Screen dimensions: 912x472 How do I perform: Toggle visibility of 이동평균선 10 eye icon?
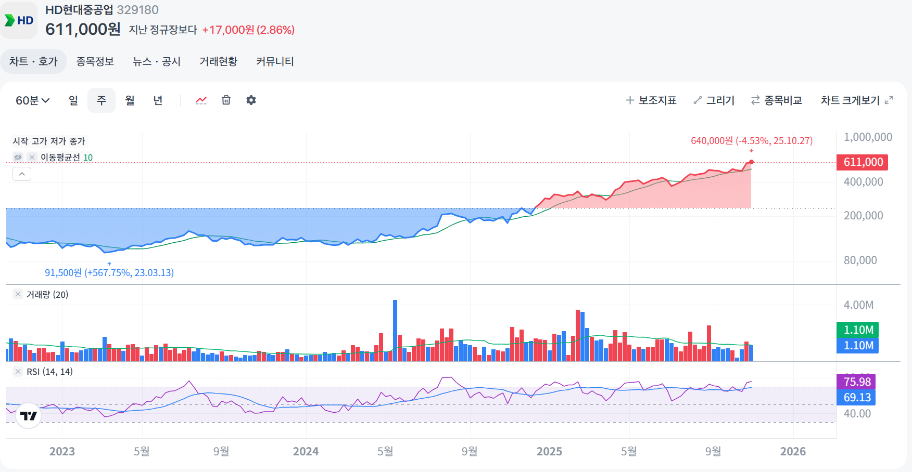pyautogui.click(x=18, y=157)
